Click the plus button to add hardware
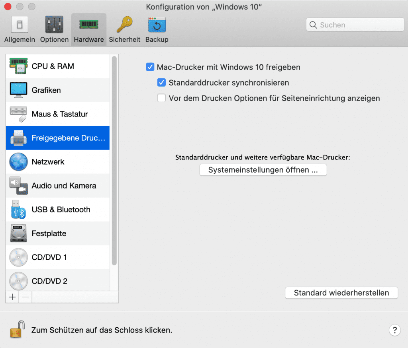 [13, 297]
